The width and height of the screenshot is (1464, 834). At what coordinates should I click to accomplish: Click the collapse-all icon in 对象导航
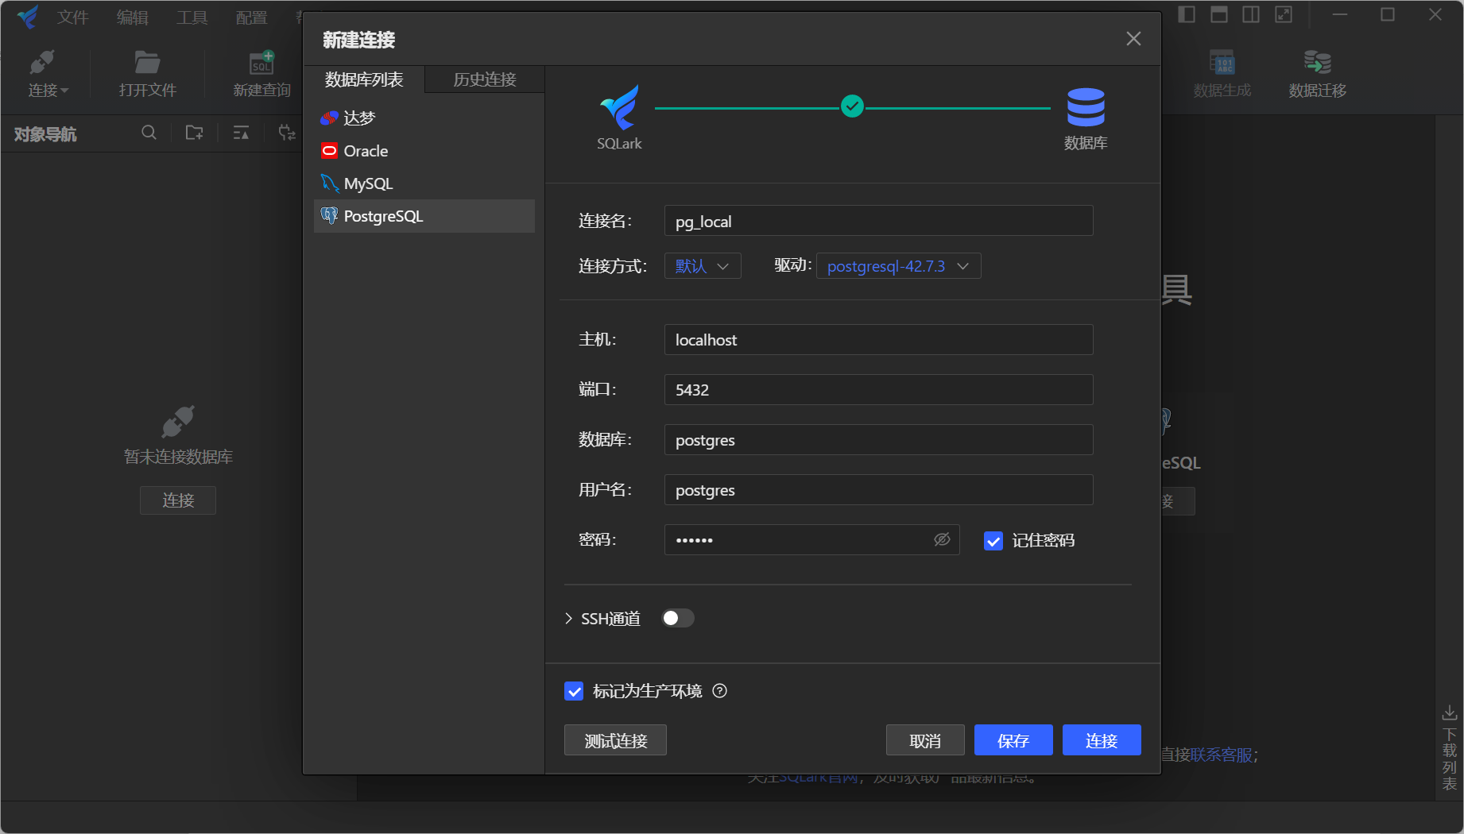click(241, 133)
